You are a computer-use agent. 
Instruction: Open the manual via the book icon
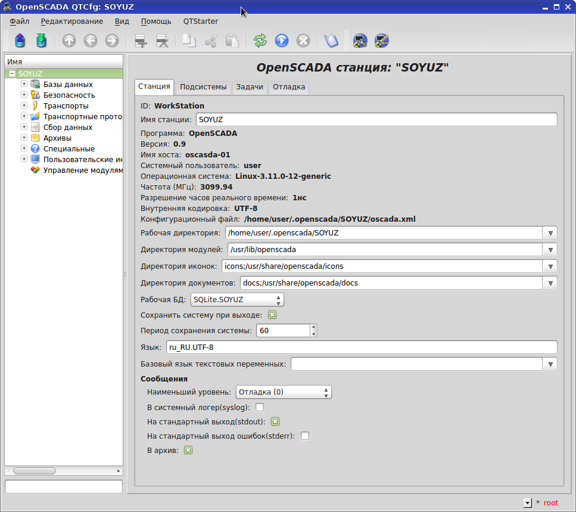pyautogui.click(x=331, y=41)
